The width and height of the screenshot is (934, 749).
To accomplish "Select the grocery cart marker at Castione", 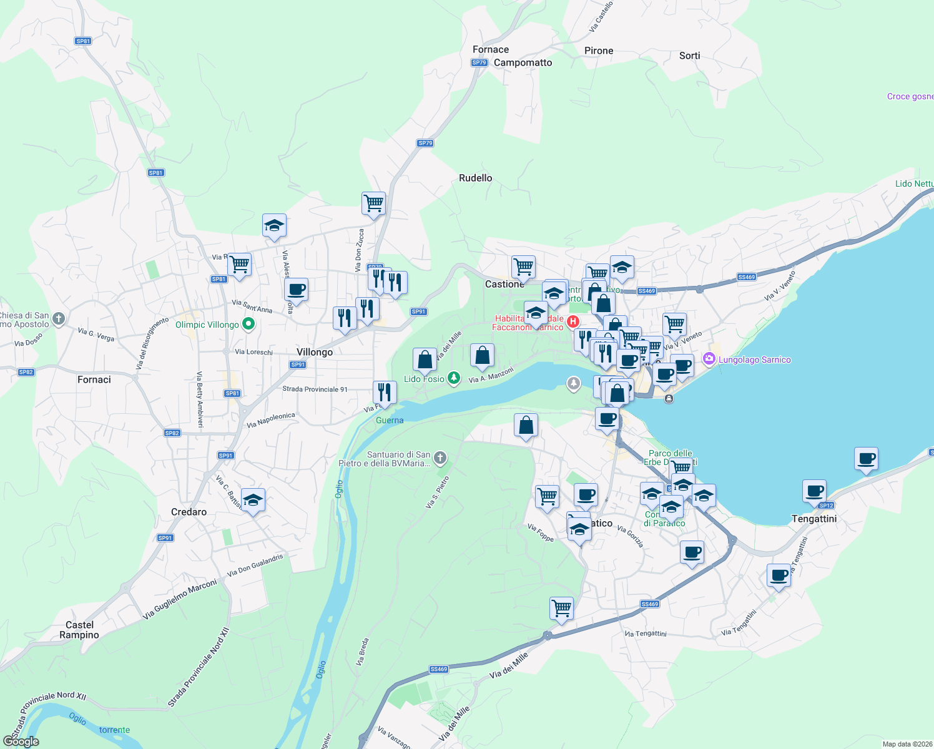I will tap(523, 267).
